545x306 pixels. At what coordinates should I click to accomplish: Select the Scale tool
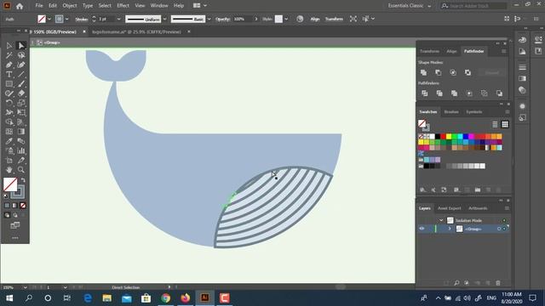tap(21, 103)
